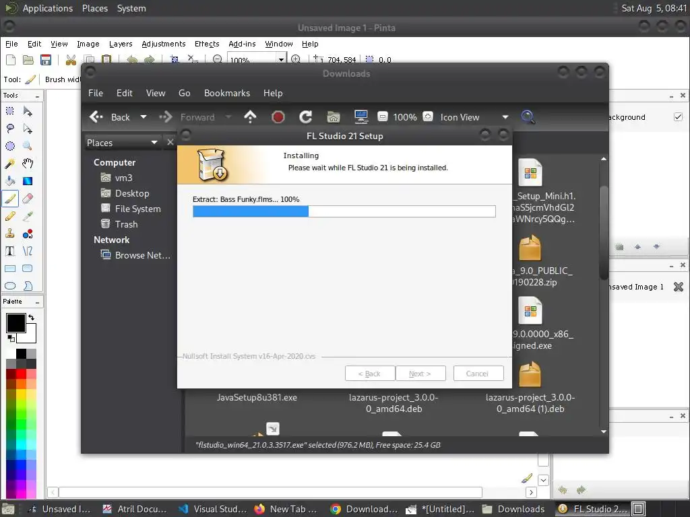
Task: Open Pinta's Effects menu
Action: tap(207, 44)
